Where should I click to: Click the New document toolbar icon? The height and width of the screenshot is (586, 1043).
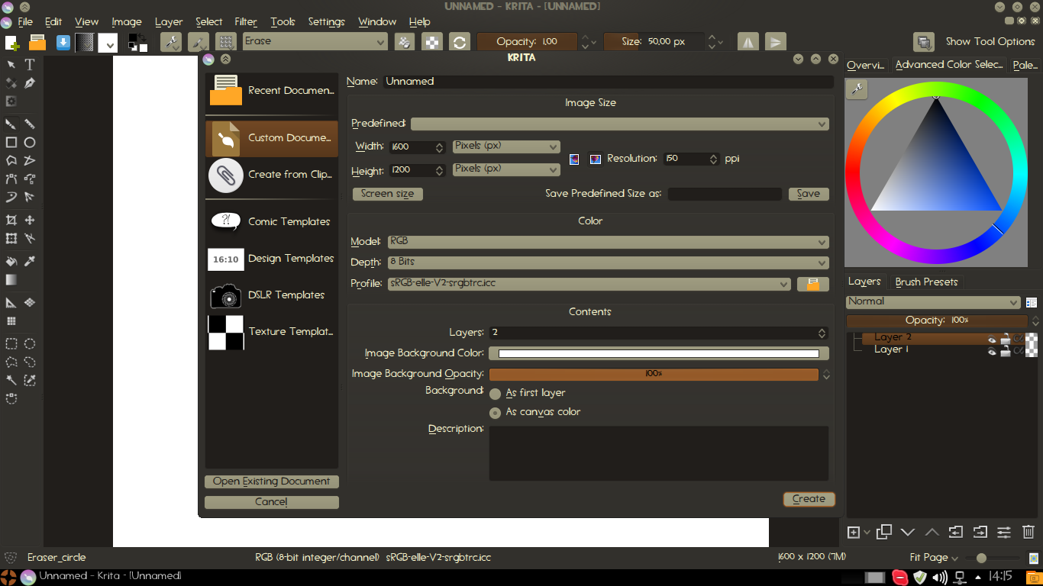(11, 42)
